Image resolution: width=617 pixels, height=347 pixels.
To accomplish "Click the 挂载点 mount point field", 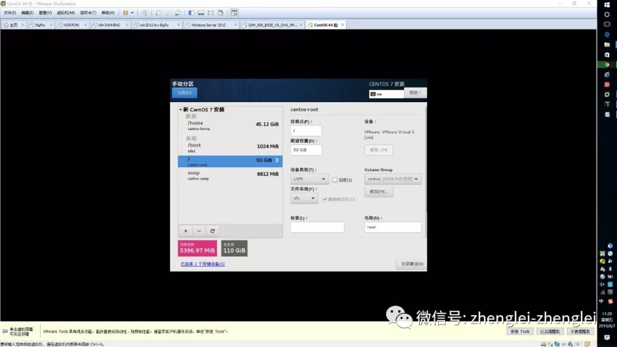I will [306, 131].
